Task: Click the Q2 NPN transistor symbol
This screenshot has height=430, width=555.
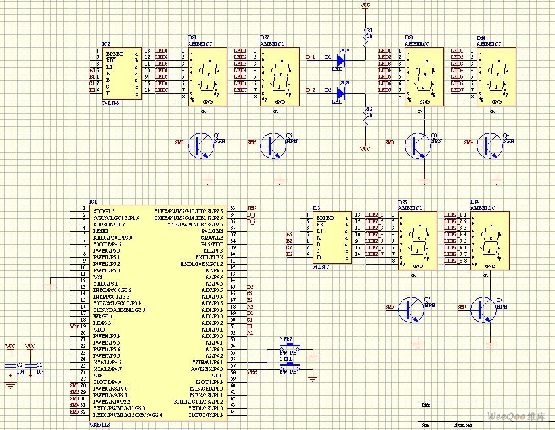Action: click(x=272, y=146)
